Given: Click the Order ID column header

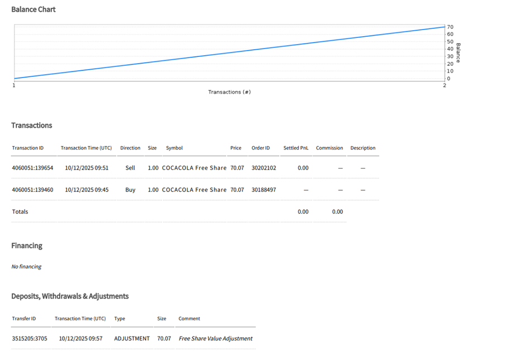Looking at the screenshot, I should coord(260,148).
